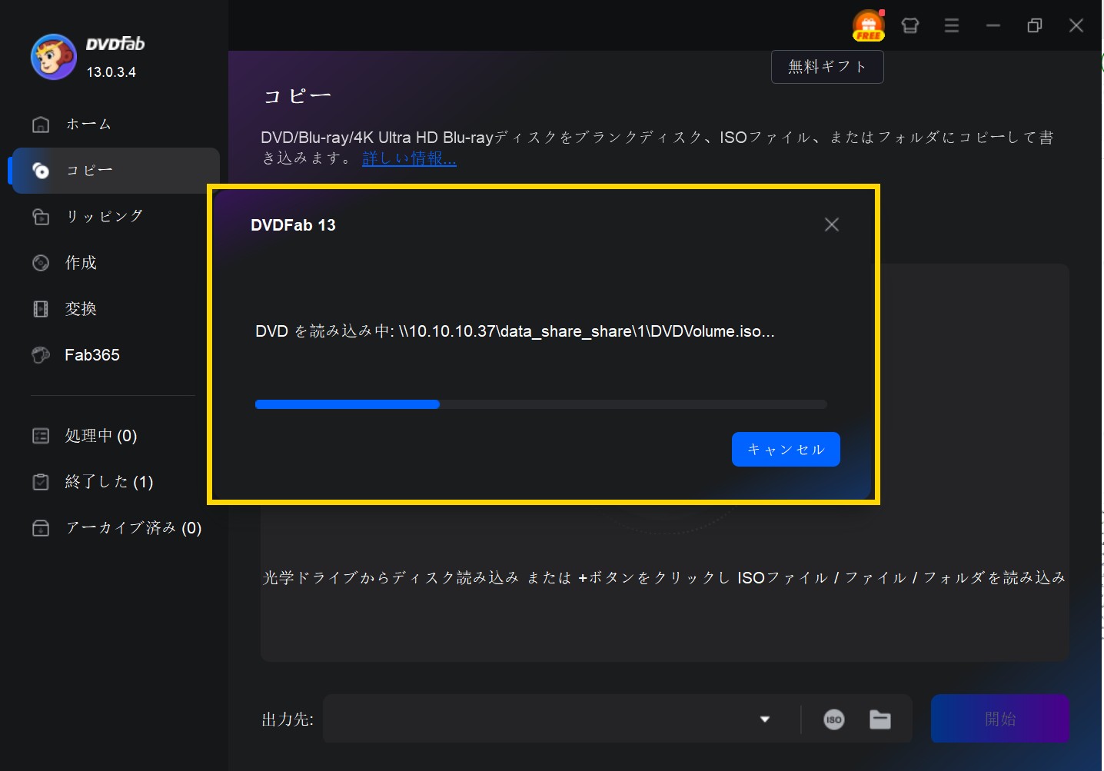The height and width of the screenshot is (771, 1104).
Task: Click the Fab365 icon in sidebar
Action: click(41, 354)
